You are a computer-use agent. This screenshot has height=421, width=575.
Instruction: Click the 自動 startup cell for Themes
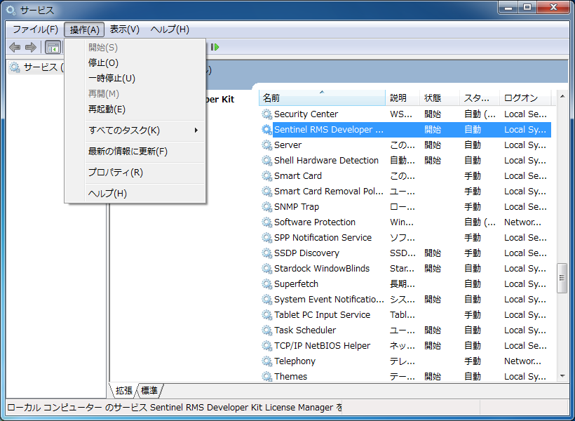tap(473, 376)
